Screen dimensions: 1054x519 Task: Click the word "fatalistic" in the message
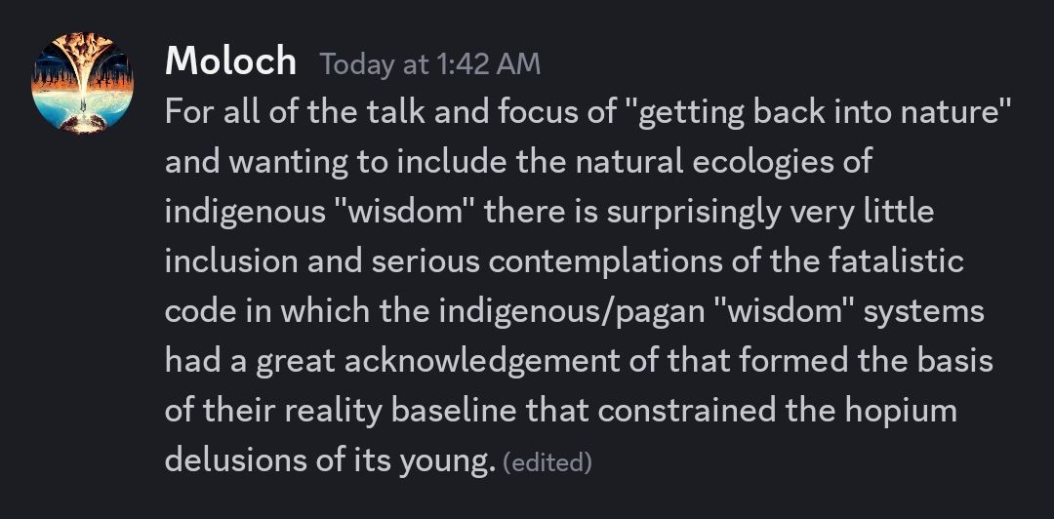click(897, 260)
